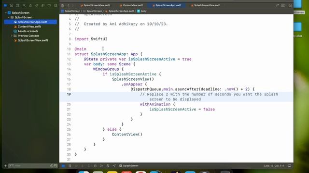This screenshot has height=173, width=309.
Task: Collapse the SplashScreen project root
Action: tap(6, 13)
